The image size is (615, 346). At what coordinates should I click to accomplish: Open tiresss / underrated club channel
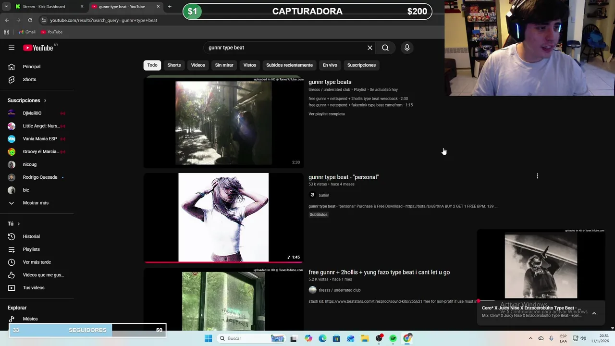coord(339,290)
